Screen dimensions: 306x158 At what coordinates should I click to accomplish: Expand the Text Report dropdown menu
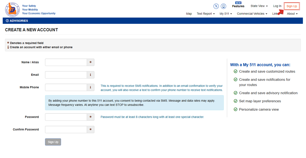click(206, 14)
